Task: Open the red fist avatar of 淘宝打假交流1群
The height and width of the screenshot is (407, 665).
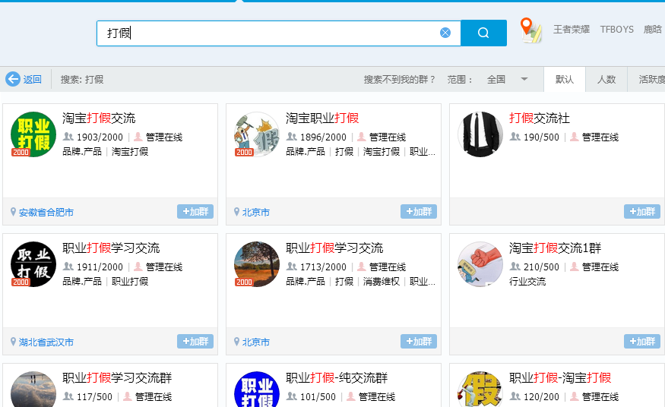Action: tap(480, 264)
